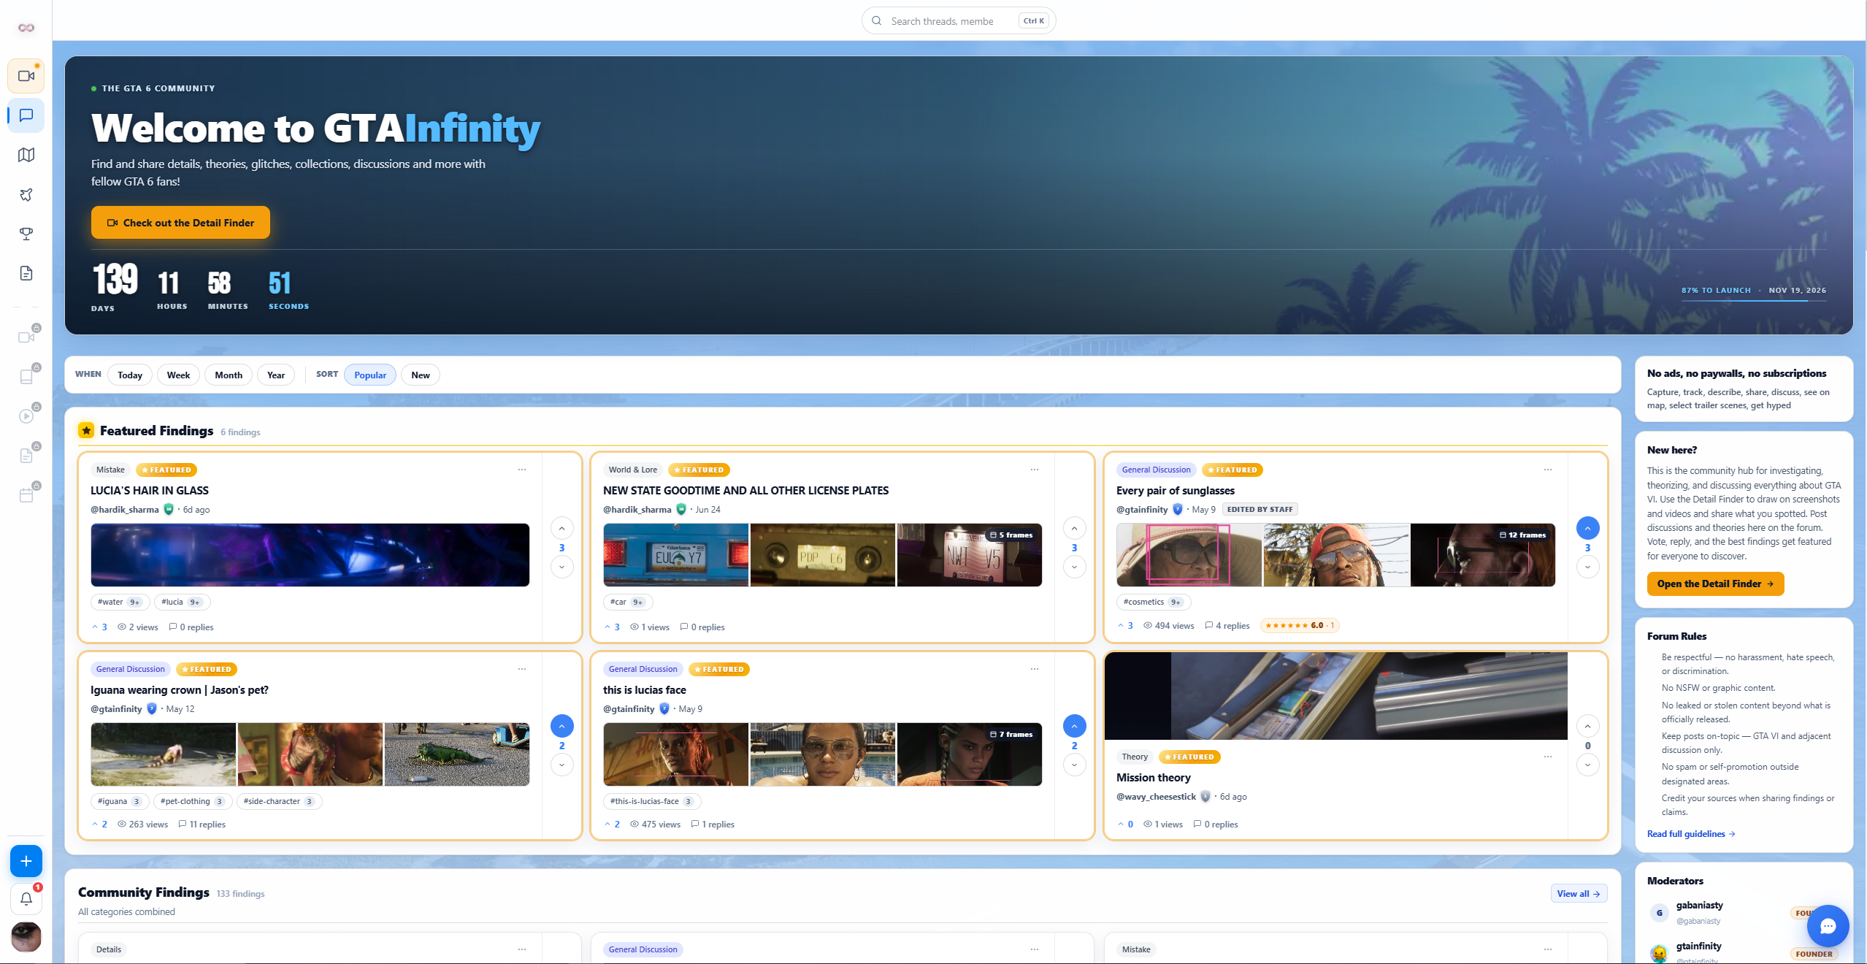Open the Detail Finder camera icon in sidebar
The image size is (1867, 964).
pyautogui.click(x=26, y=76)
